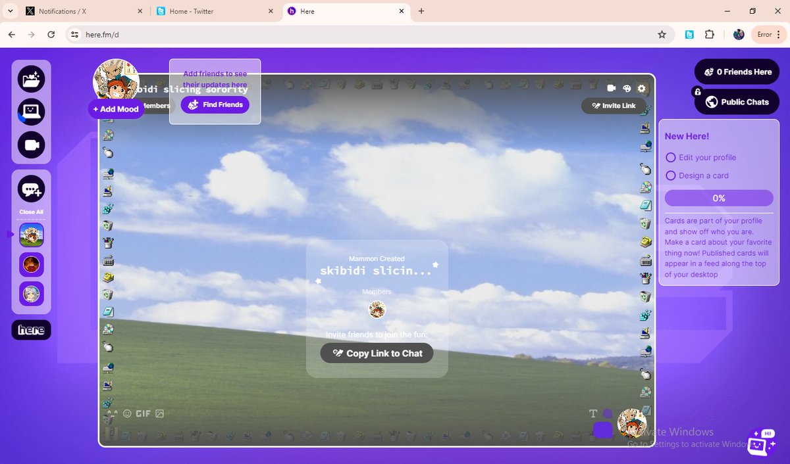Image resolution: width=790 pixels, height=464 pixels.
Task: Bookmark this page with star icon
Action: (662, 35)
